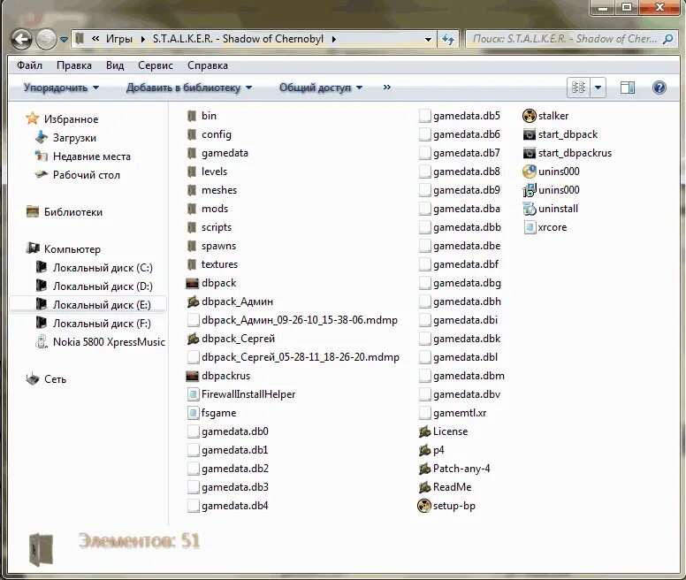
Task: Toggle the preview pane icon
Action: 628,88
